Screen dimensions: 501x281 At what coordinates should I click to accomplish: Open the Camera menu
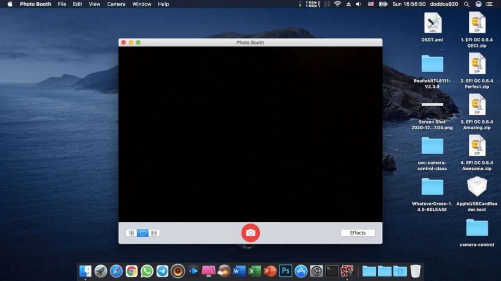click(116, 4)
